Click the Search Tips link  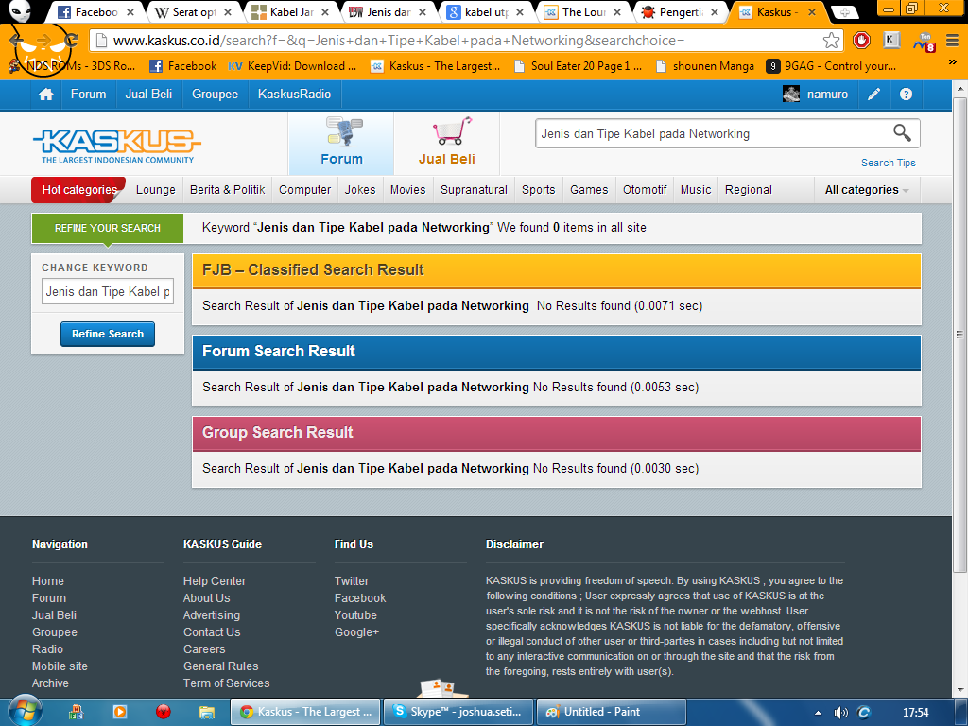(889, 163)
